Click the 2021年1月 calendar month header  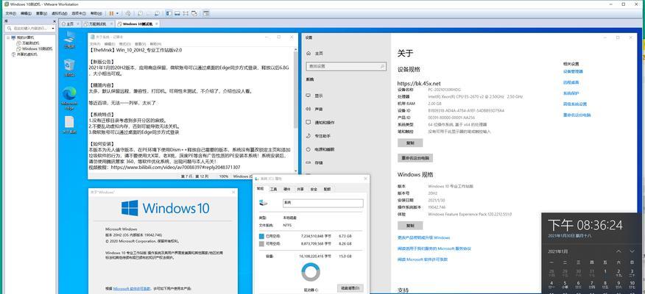pyautogui.click(x=558, y=251)
